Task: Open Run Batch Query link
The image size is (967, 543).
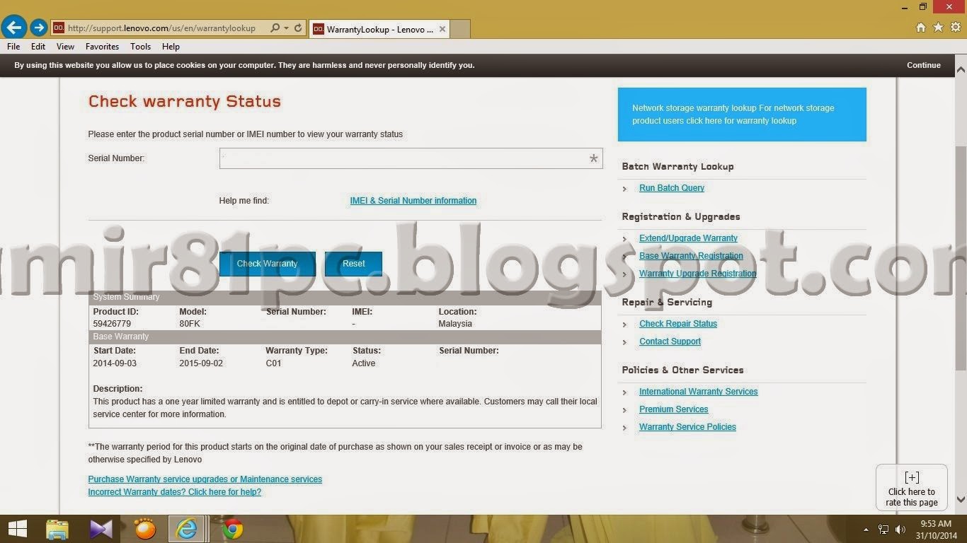Action: (672, 188)
